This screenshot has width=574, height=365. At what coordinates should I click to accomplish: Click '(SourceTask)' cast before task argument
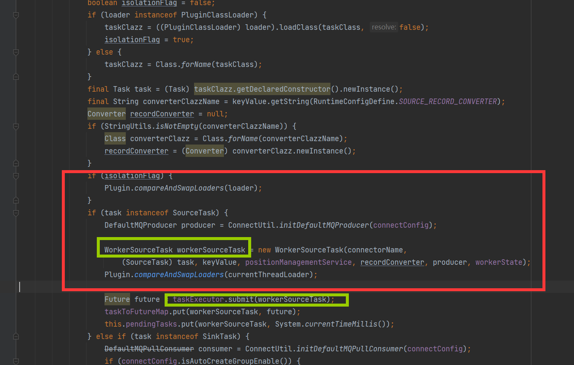(x=147, y=262)
